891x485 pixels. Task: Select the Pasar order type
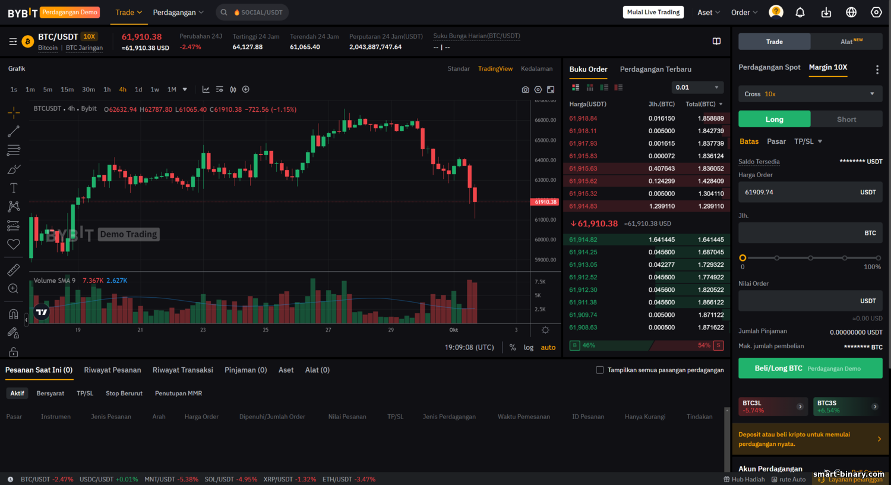[x=776, y=141]
